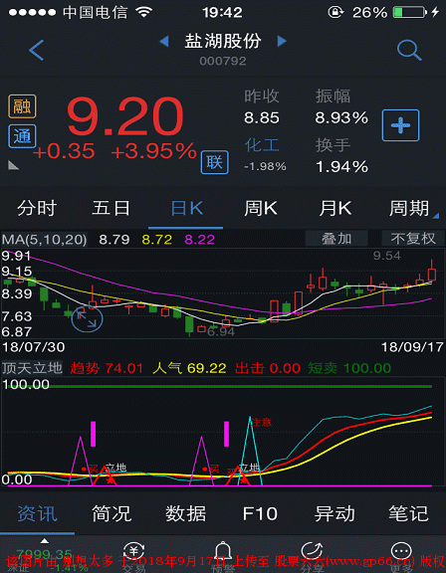Open the search magnifier icon
The height and width of the screenshot is (573, 446).
pyautogui.click(x=409, y=50)
